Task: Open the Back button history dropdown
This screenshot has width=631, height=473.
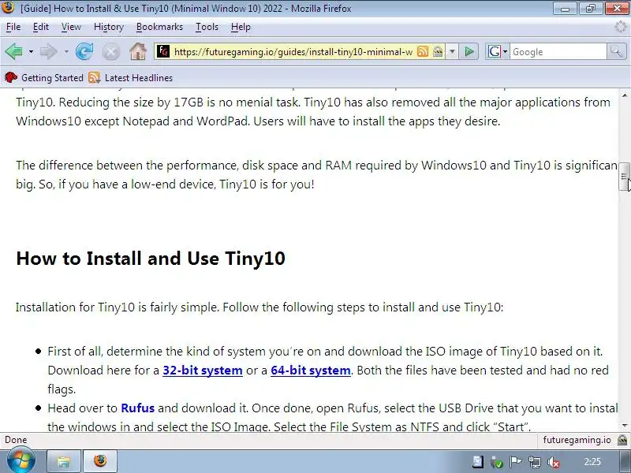Action: point(31,52)
